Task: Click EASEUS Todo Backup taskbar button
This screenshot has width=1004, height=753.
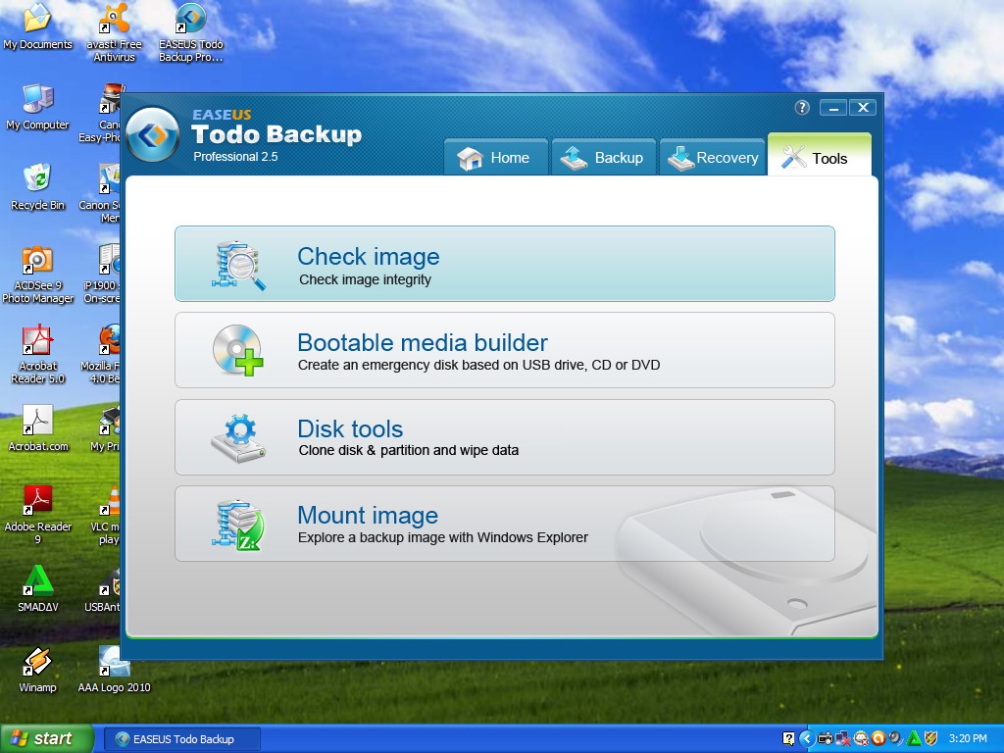Action: pyautogui.click(x=181, y=739)
